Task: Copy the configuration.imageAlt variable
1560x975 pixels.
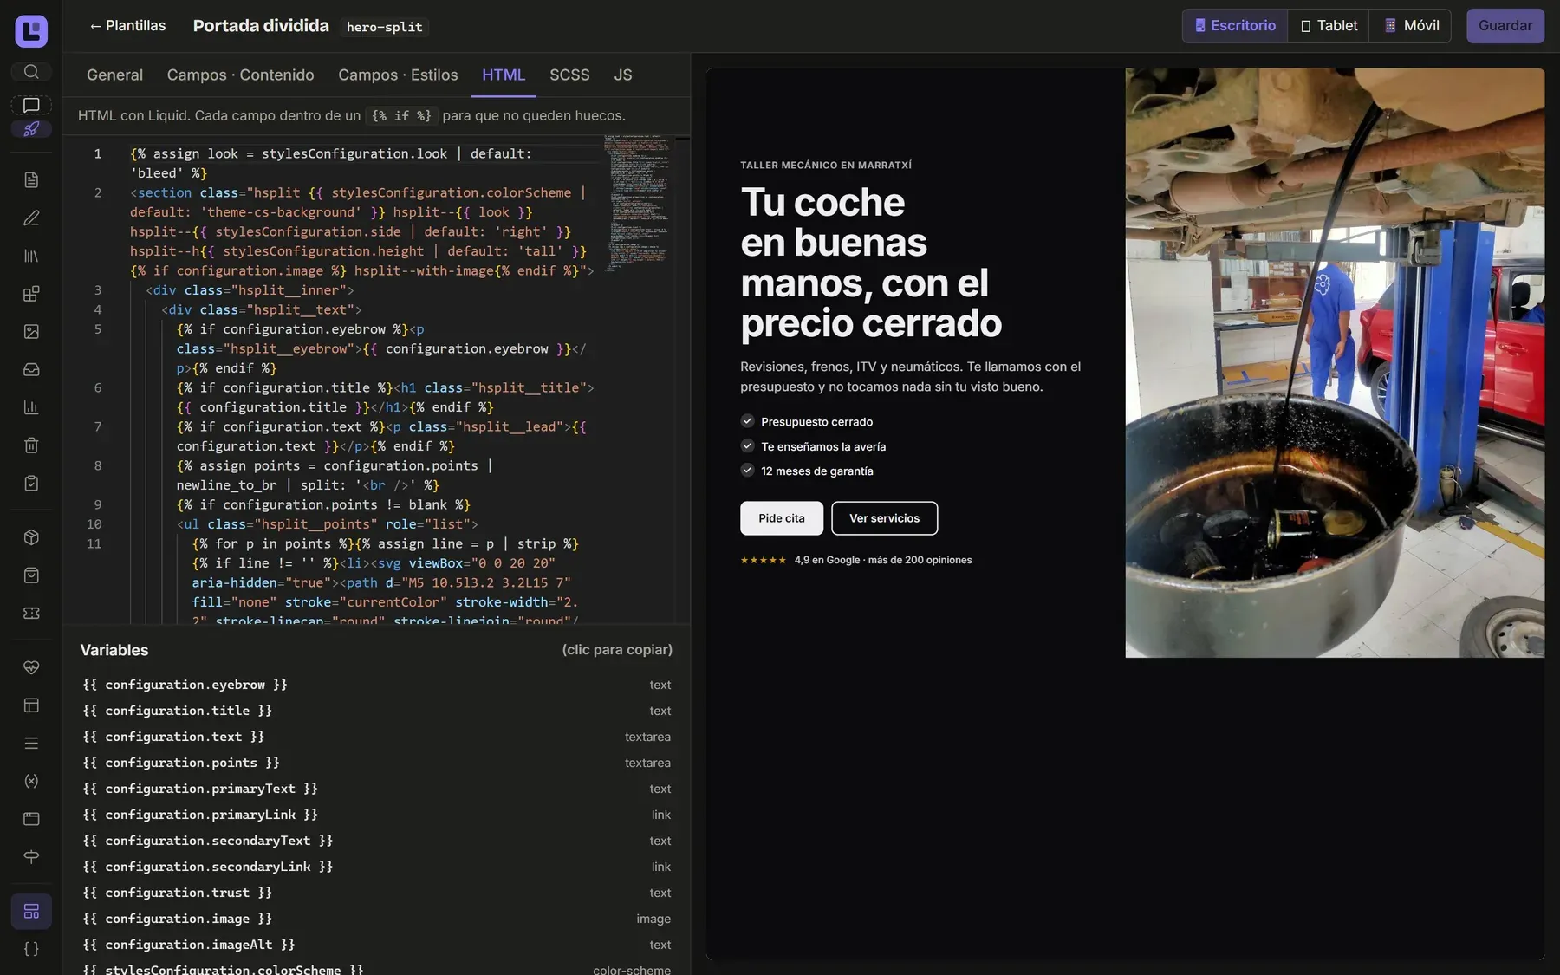Action: 376,945
